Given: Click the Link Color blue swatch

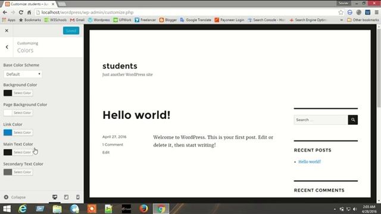Looking at the screenshot, I should tap(8, 133).
